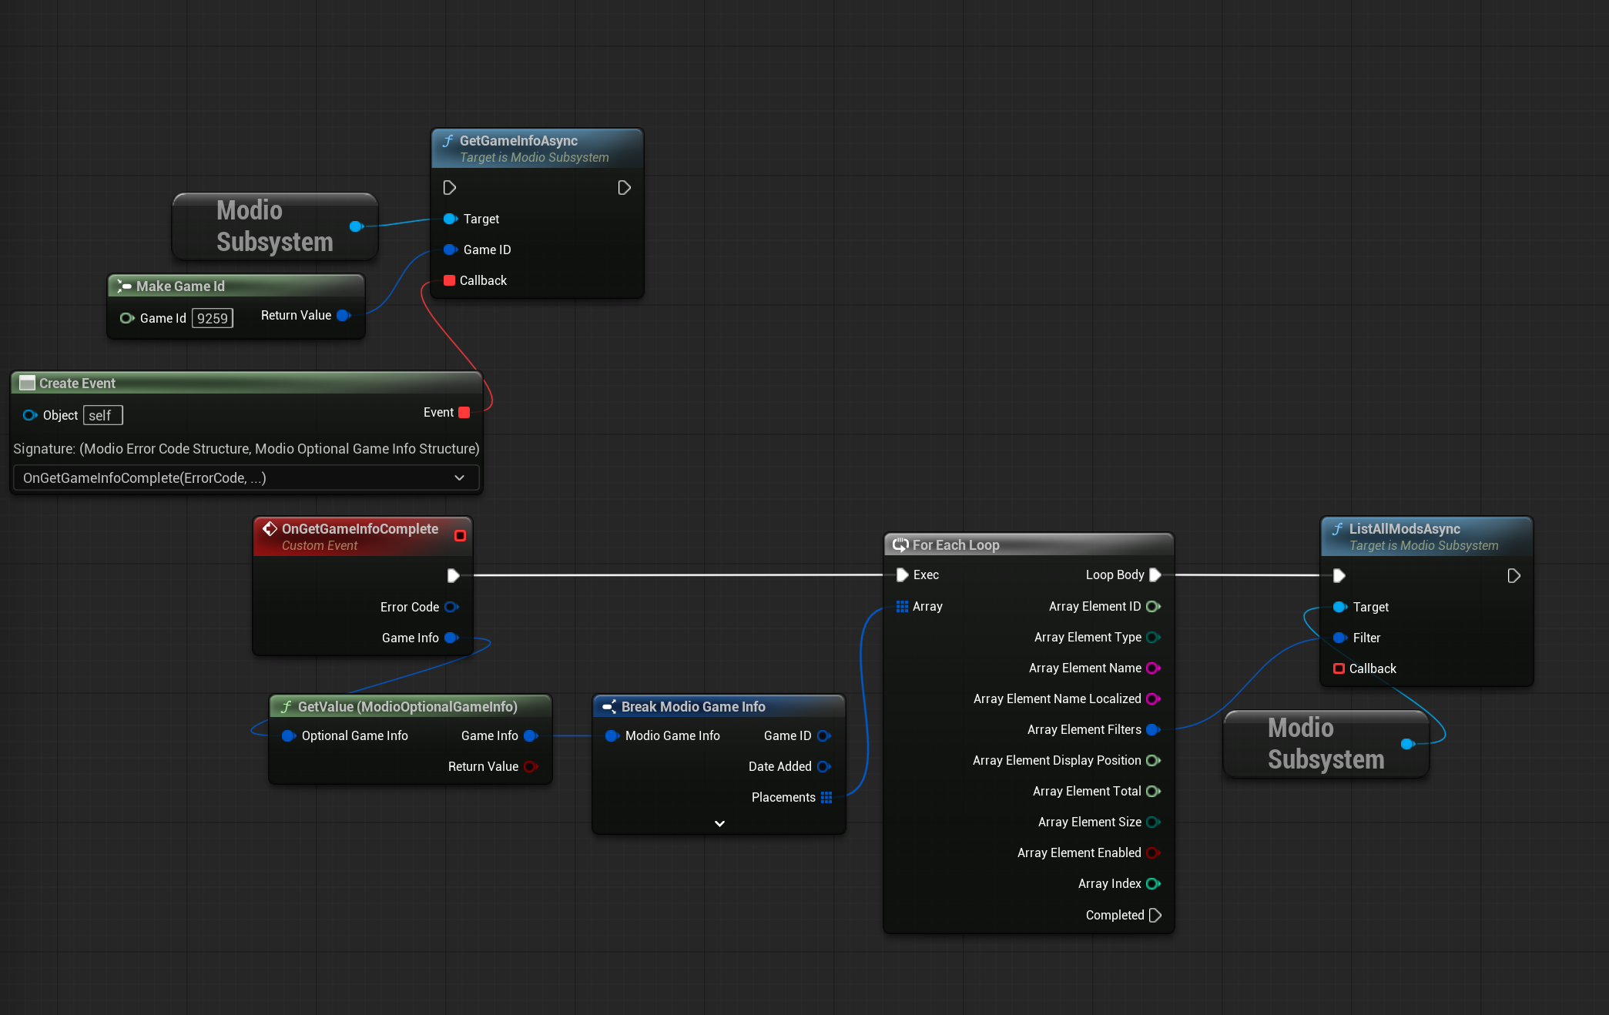
Task: Select the Create Event node title
Action: coord(77,384)
